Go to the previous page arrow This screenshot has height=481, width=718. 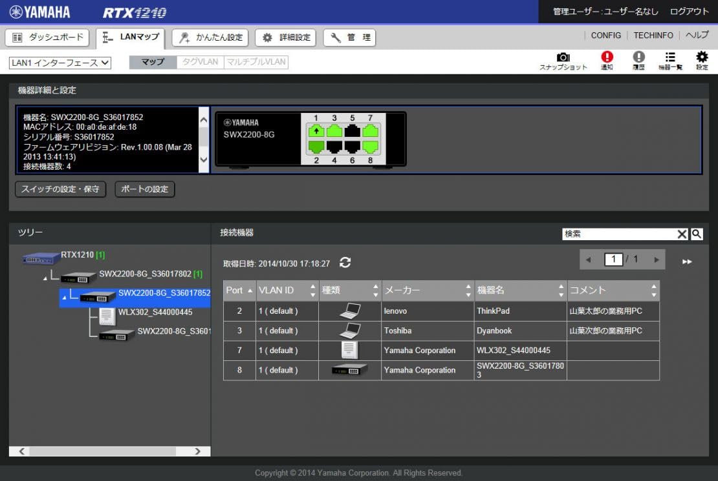pyautogui.click(x=589, y=260)
